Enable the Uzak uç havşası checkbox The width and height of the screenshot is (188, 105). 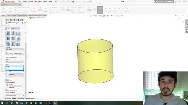coord(6,92)
